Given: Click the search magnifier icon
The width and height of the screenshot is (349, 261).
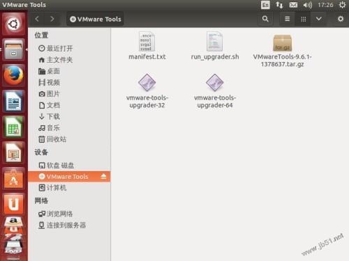Looking at the screenshot, I should (x=265, y=19).
